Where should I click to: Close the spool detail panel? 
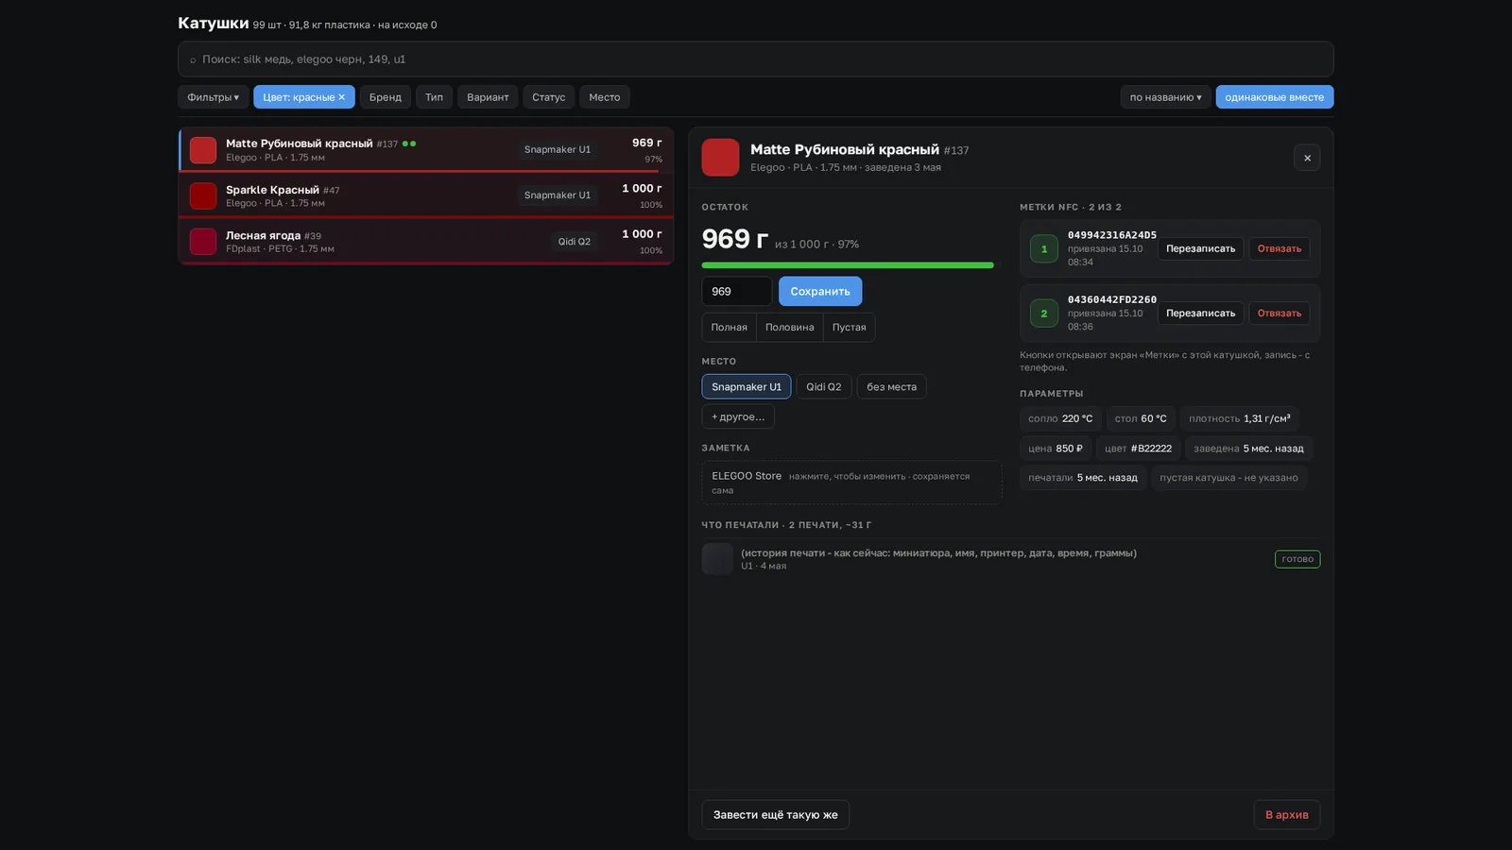click(x=1307, y=158)
